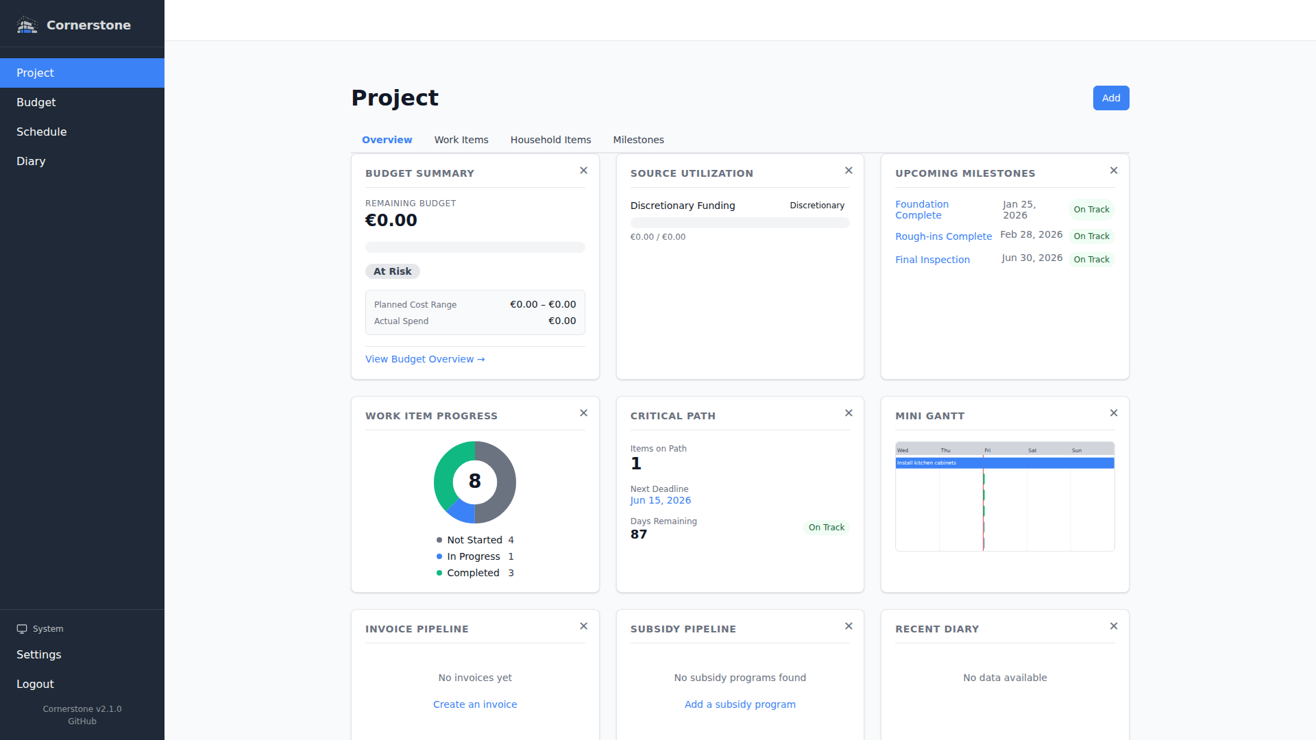
Task: Click Add a subsidy program
Action: (740, 704)
